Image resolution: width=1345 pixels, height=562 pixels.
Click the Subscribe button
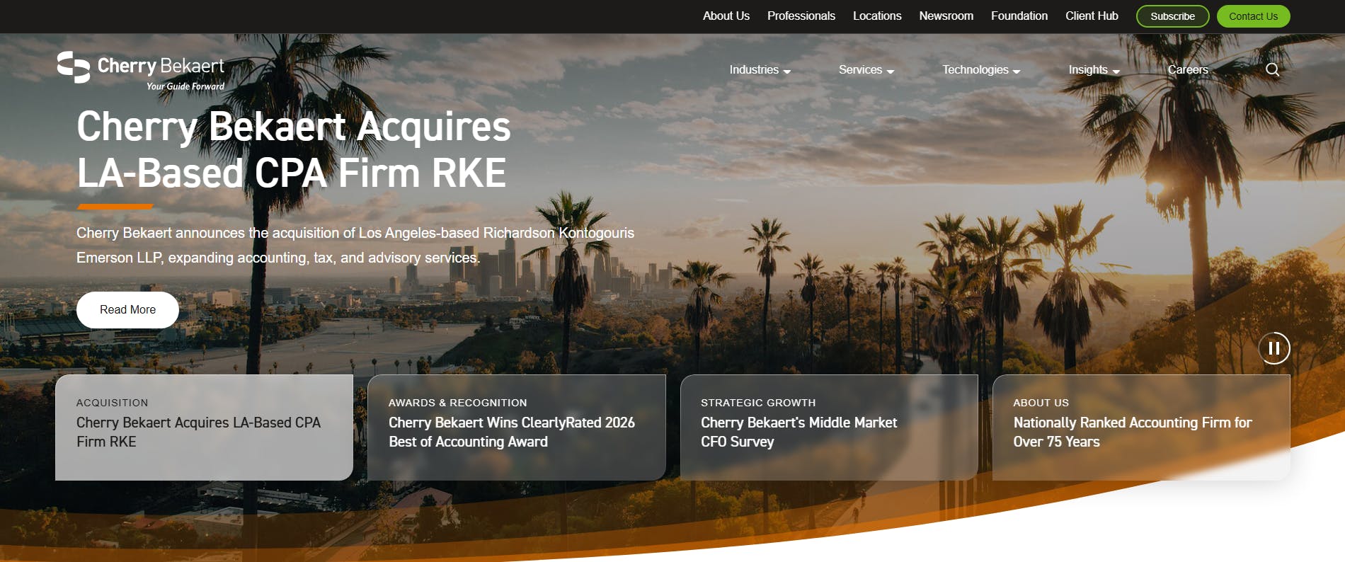[x=1173, y=16]
